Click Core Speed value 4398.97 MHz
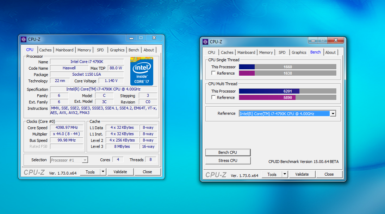The height and width of the screenshot is (214, 385). pyautogui.click(x=67, y=128)
